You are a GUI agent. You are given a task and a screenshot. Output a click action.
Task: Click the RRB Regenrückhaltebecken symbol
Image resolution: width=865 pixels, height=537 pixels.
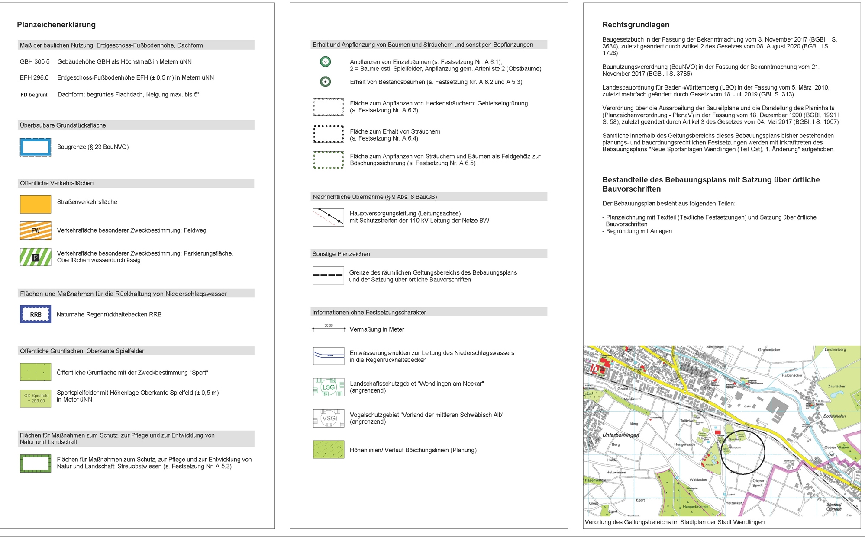(36, 314)
